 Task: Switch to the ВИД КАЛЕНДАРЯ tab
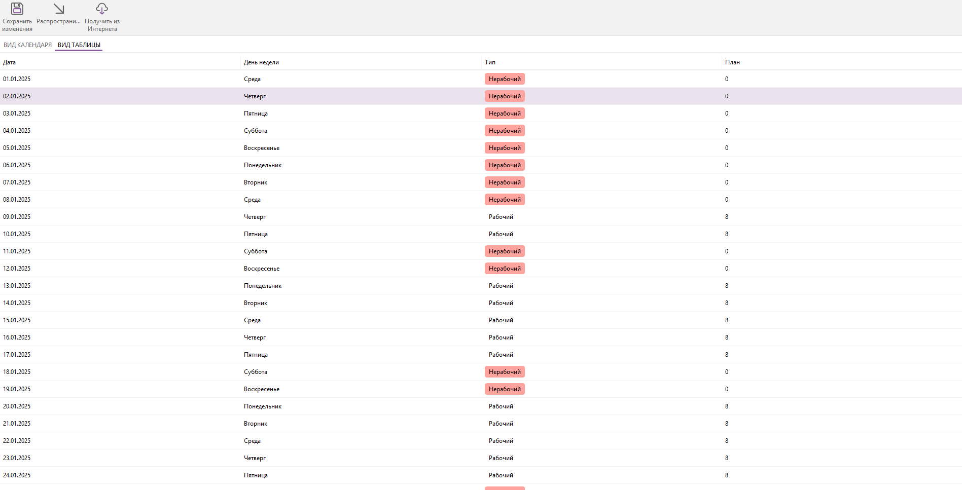pos(28,45)
